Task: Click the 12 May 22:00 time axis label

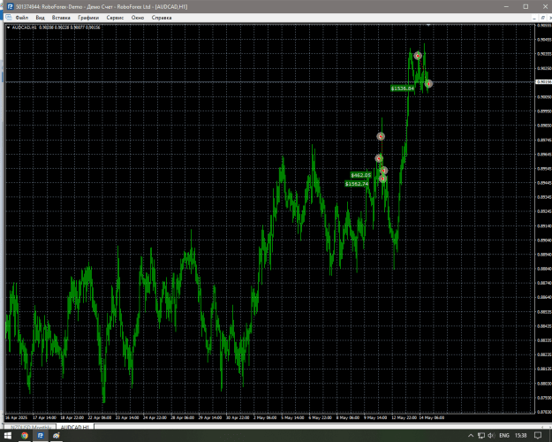Action: click(x=404, y=417)
